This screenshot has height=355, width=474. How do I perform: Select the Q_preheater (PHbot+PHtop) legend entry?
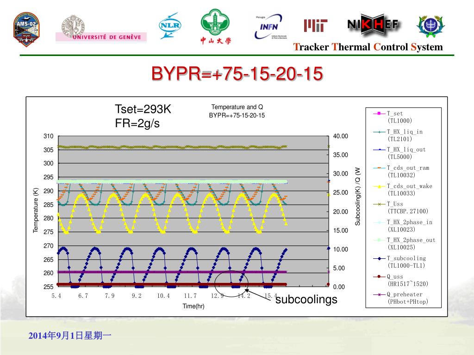pos(400,298)
